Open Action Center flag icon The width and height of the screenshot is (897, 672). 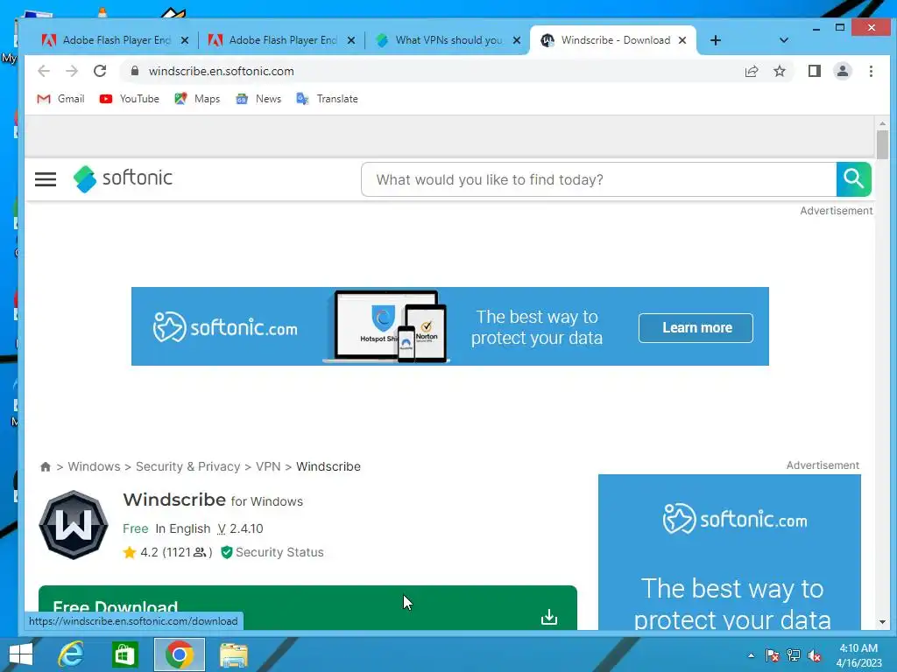773,655
